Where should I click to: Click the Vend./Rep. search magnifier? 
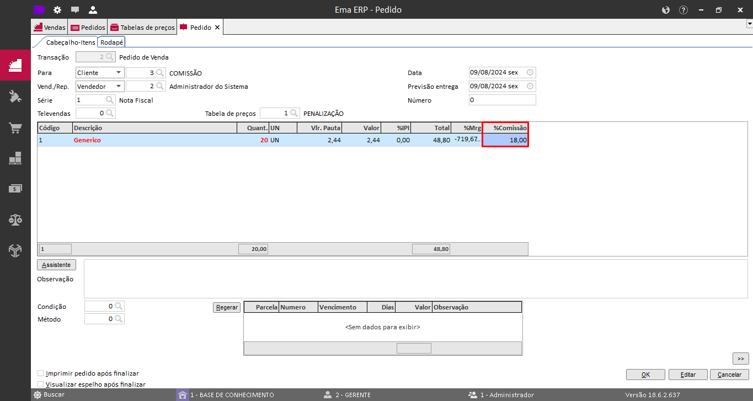click(160, 86)
